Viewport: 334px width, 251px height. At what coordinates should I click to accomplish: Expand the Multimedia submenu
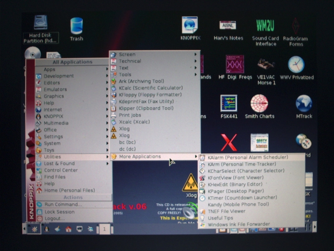click(x=72, y=123)
